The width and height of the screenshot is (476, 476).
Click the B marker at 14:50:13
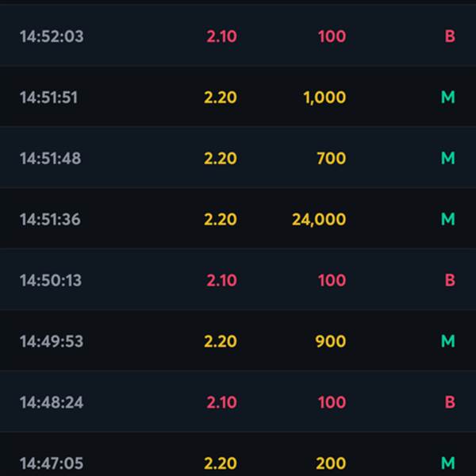450,280
